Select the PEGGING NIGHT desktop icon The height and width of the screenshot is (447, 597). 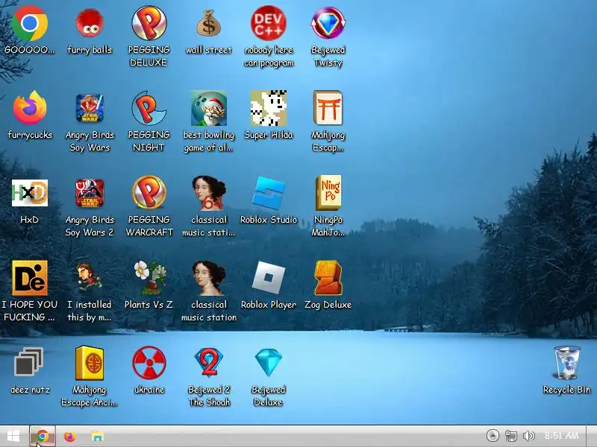(x=149, y=108)
